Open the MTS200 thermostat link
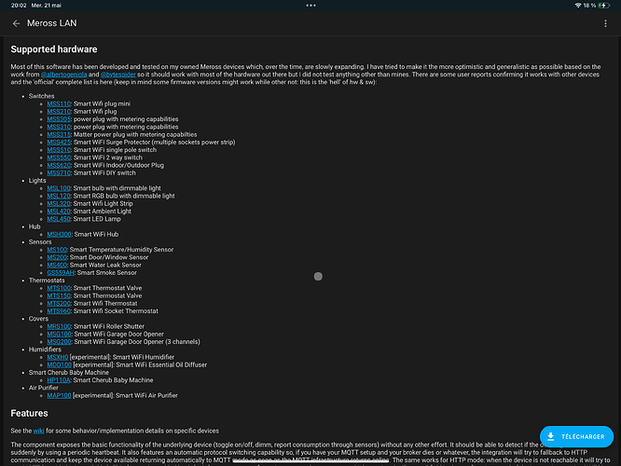 pos(59,304)
